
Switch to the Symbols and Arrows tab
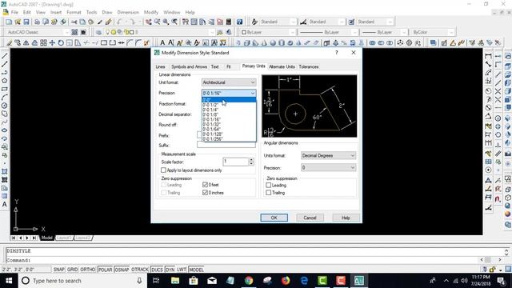(x=189, y=66)
